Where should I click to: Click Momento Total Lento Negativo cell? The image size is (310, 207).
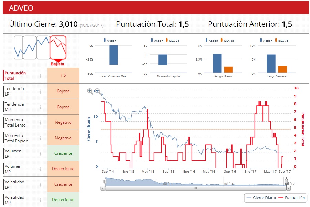pyautogui.click(x=63, y=122)
